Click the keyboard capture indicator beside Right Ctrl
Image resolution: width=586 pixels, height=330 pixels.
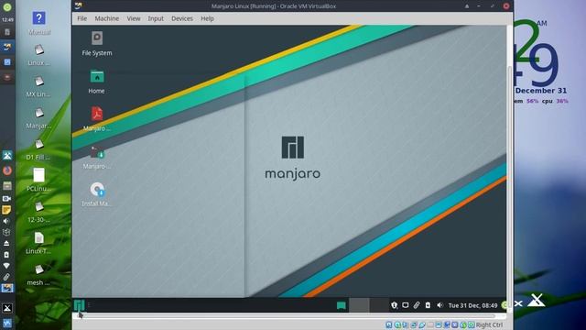pyautogui.click(x=472, y=324)
